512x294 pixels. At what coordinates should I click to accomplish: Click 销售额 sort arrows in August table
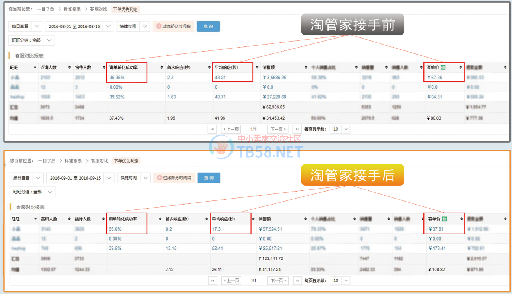pos(306,68)
